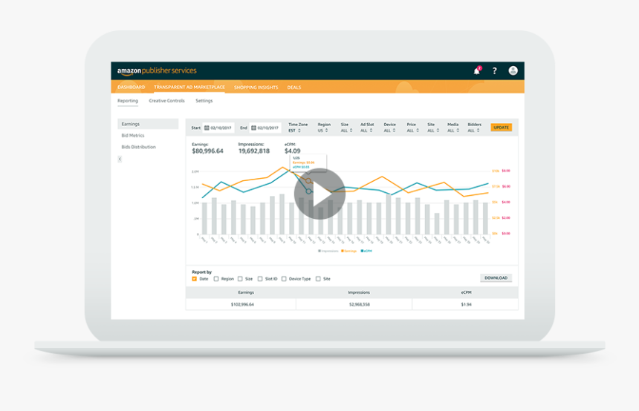639x411 pixels.
Task: Uncheck the Date report checkbox
Action: [195, 279]
